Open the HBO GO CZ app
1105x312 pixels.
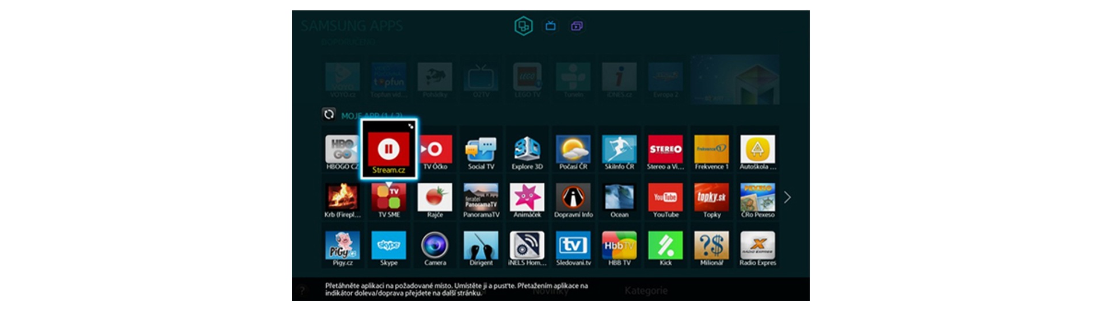pyautogui.click(x=342, y=153)
